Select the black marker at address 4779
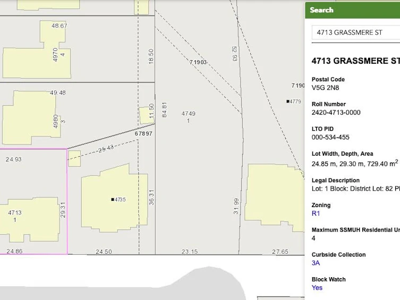Viewport: 400px width, 300px height. (x=288, y=101)
